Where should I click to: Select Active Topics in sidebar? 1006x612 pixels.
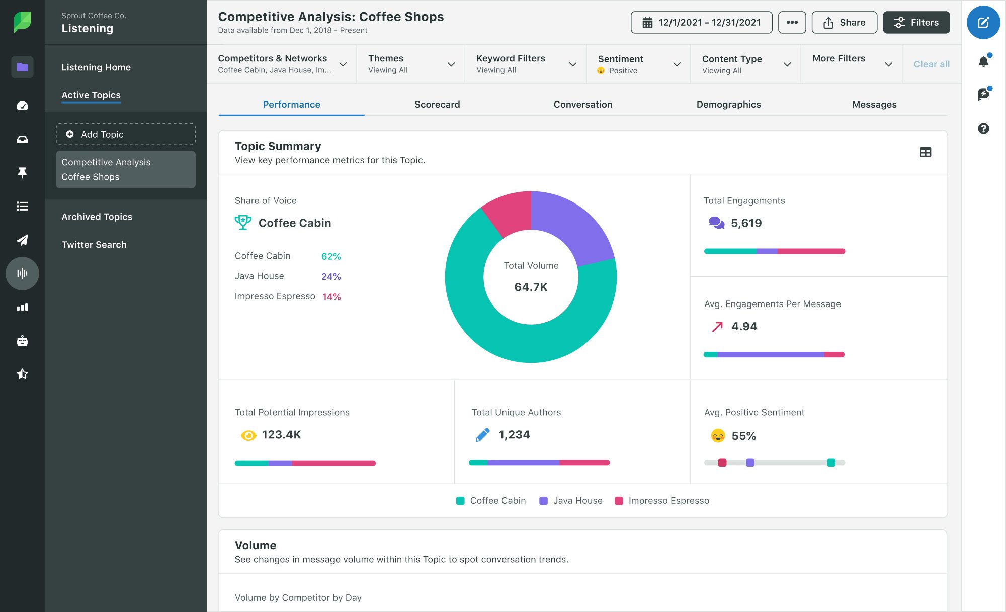click(x=91, y=95)
